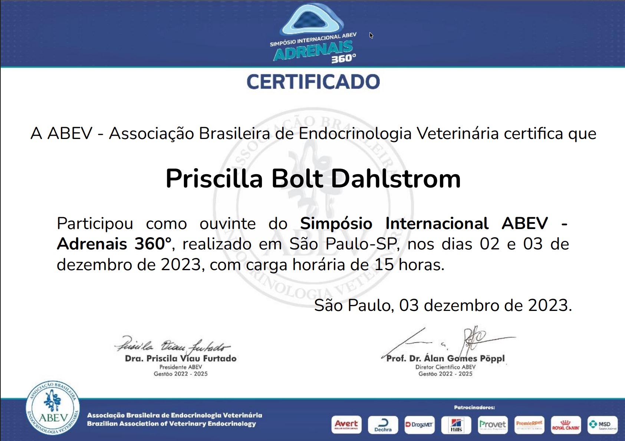
Task: Click the Patrocinadores label
Action: click(474, 407)
